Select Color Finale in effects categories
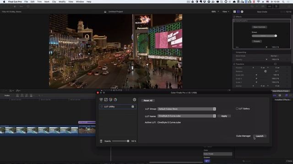Image resolution: width=293 pixels, height=164 pixels. [x=218, y=154]
